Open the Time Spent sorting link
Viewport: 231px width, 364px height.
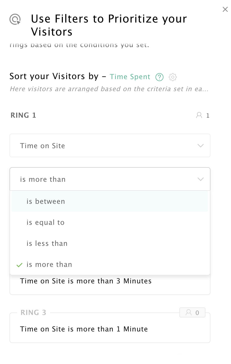(130, 77)
